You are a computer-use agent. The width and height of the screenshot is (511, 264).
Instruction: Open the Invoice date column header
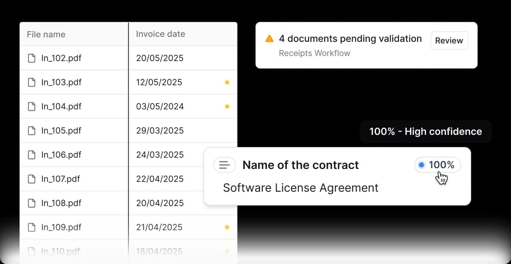pyautogui.click(x=160, y=34)
